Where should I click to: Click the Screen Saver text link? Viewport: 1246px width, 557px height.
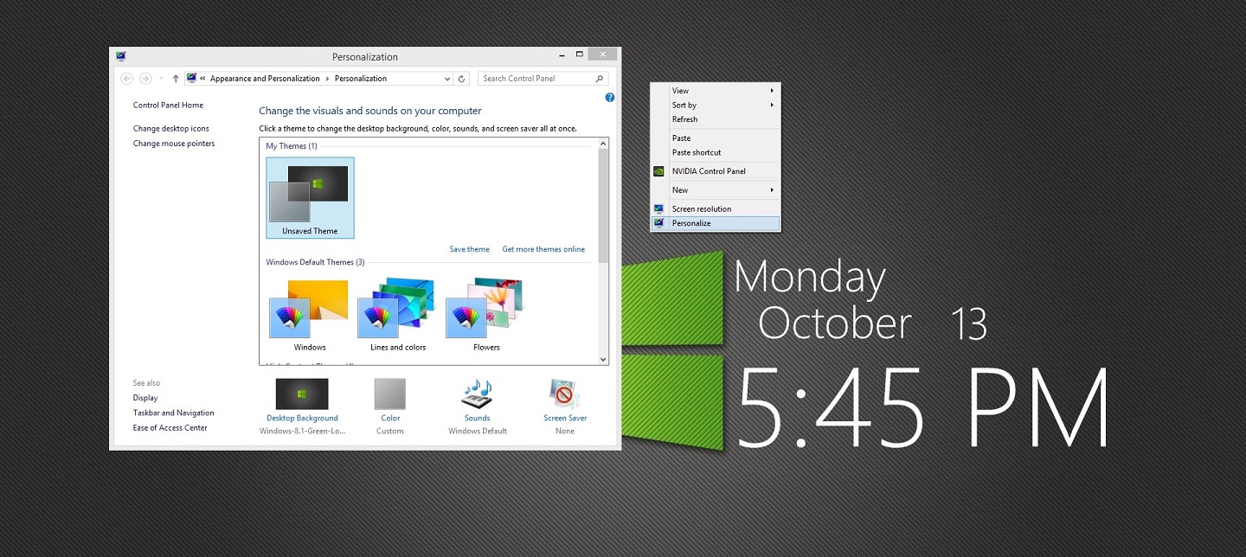565,419
